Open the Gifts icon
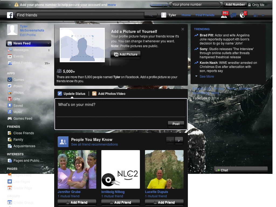 pos(10,99)
